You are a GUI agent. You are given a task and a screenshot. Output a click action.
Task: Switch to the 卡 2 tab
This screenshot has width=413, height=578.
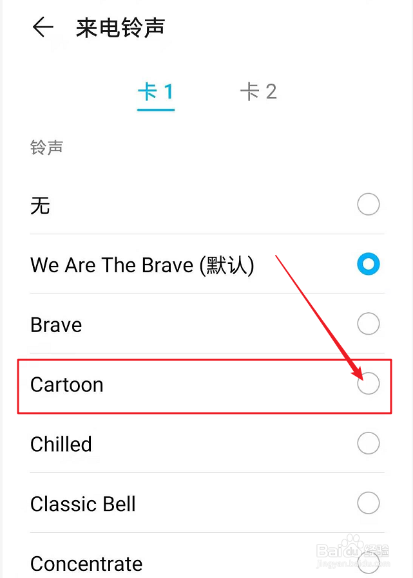(258, 91)
